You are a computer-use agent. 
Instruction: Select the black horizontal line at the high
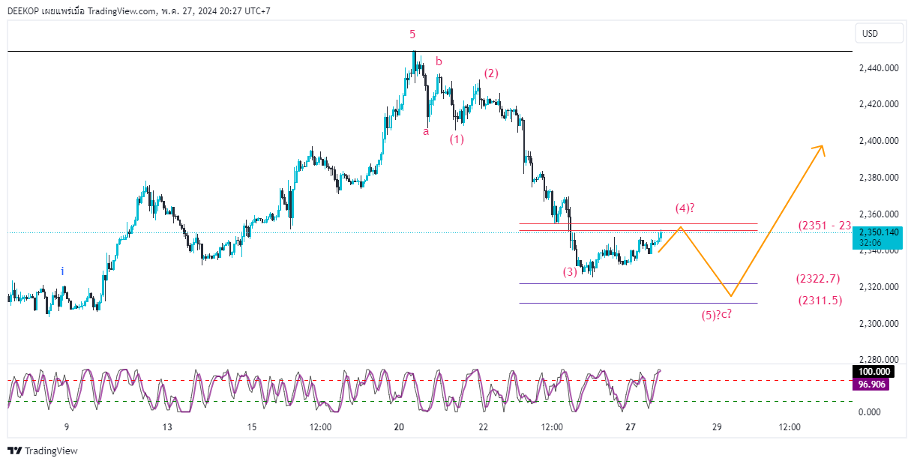point(430,51)
